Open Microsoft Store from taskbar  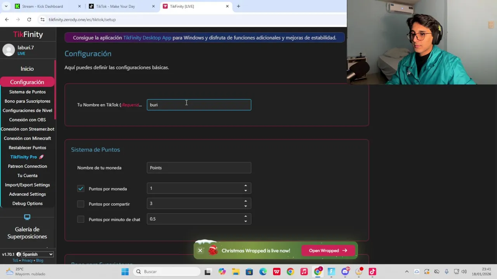tap(249, 272)
